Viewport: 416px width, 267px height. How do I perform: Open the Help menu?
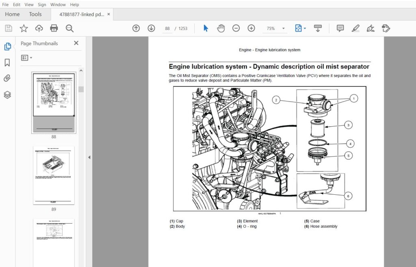click(74, 4)
